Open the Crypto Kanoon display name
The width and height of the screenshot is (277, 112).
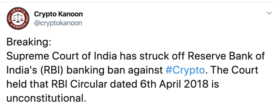58,14
